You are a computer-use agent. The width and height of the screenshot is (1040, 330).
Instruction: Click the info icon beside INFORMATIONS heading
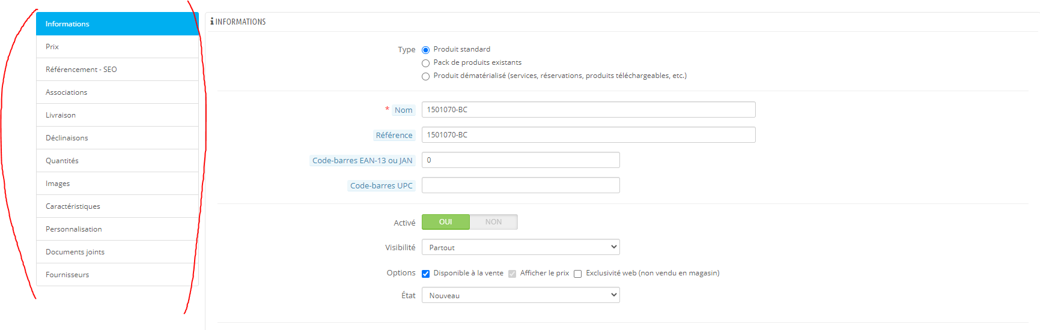pos(212,22)
